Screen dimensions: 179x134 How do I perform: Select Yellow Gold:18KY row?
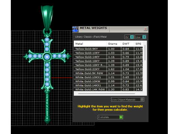(x=108, y=61)
